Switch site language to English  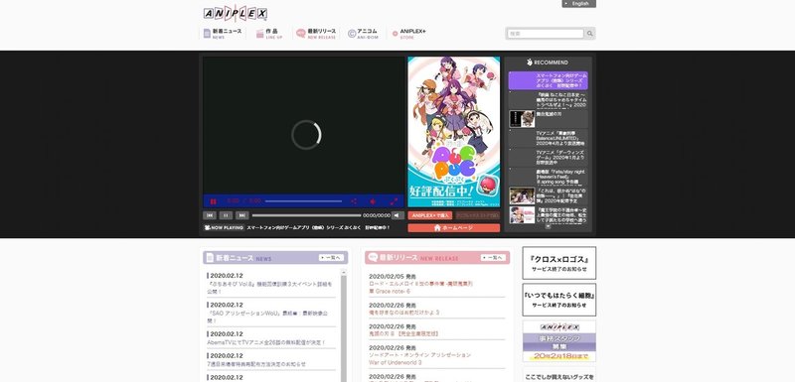click(579, 4)
